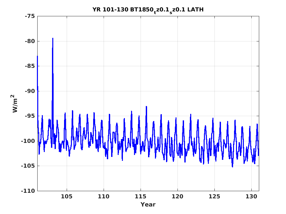The width and height of the screenshot is (286, 214).
Task: Click x-axis tick label '120'
Action: click(177, 196)
